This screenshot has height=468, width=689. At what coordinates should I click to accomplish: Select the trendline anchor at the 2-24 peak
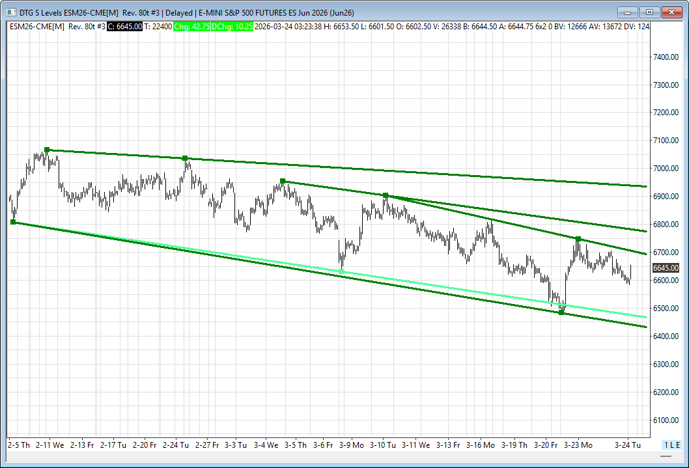tap(185, 158)
